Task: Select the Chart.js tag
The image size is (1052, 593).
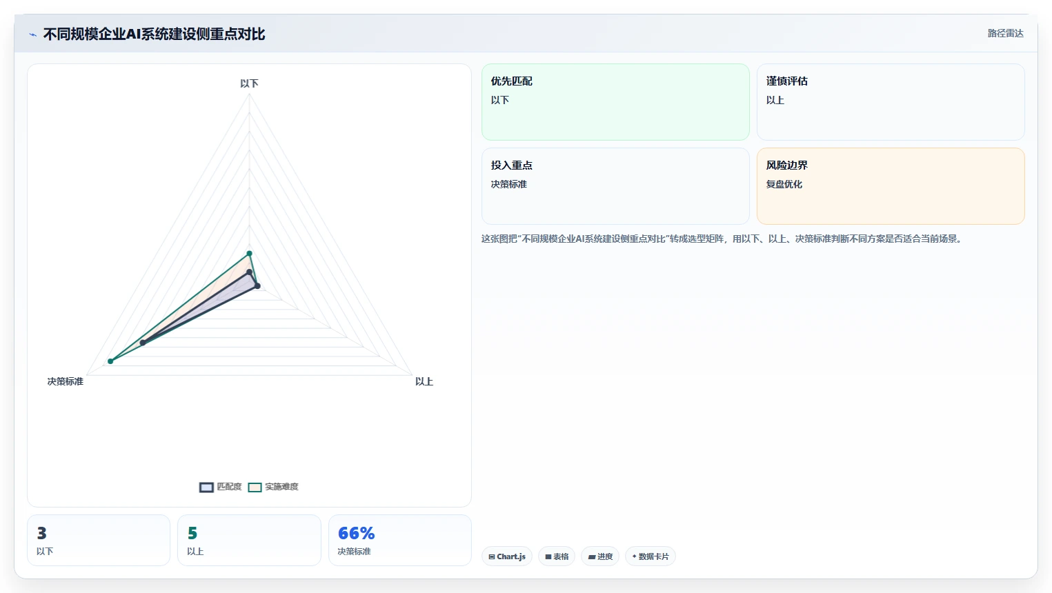Action: 507,556
